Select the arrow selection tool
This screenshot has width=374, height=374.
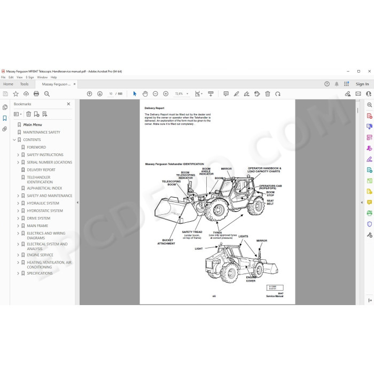tap(135, 93)
